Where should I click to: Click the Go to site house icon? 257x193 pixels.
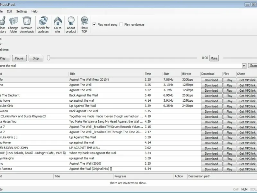pos(58,21)
